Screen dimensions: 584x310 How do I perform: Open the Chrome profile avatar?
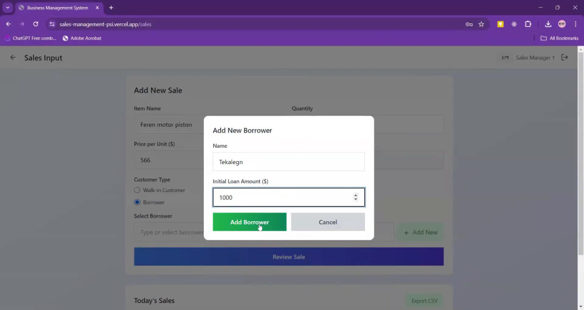click(562, 24)
